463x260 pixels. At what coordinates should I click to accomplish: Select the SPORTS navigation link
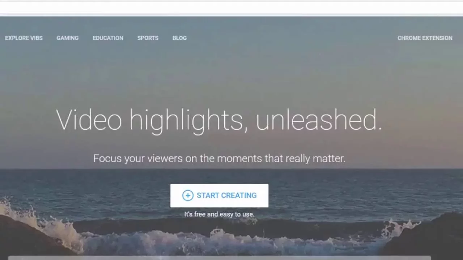coord(148,38)
